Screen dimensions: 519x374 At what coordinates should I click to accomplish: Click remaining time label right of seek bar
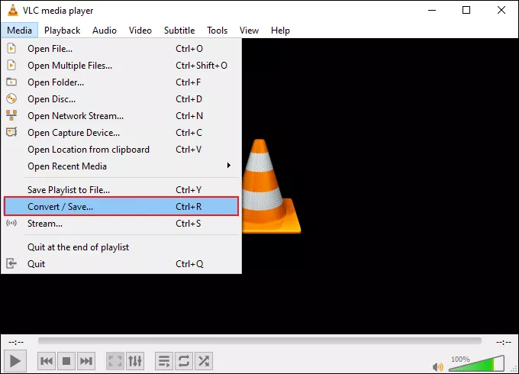504,342
